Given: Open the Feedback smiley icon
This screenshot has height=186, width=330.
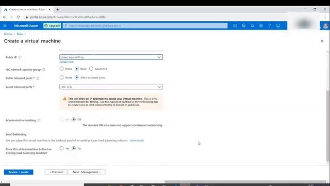Looking at the screenshot, I should coord(278,26).
